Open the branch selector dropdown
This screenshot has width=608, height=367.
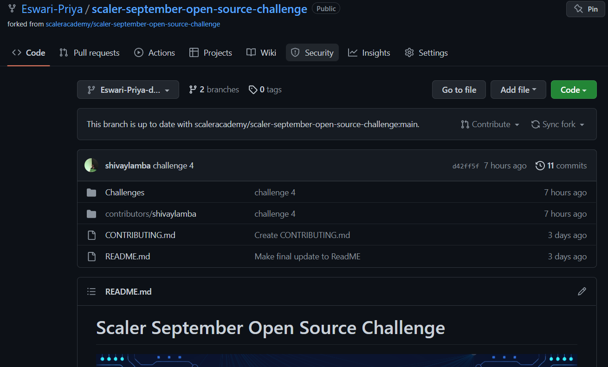pos(128,90)
